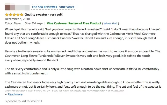167x105 pixels.
Task: Click "Vine Customer Review of Free Product" label
Action: (x=74, y=23)
